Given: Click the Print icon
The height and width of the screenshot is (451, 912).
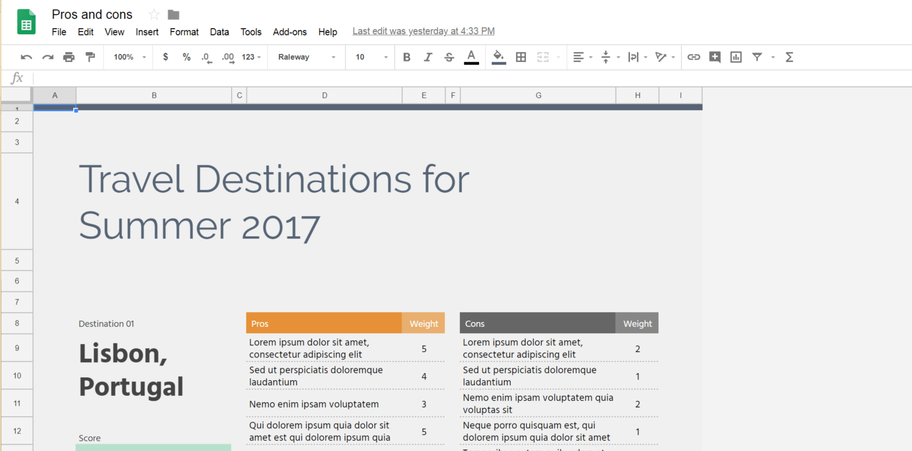Looking at the screenshot, I should (69, 57).
